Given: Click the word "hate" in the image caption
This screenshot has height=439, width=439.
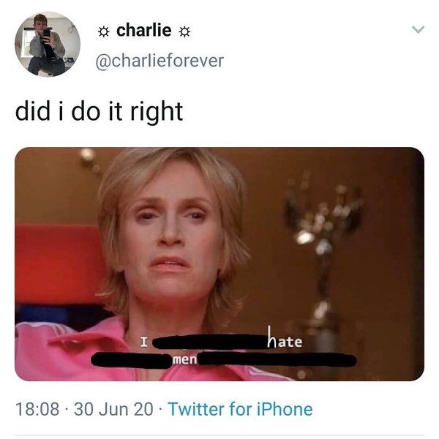Looking at the screenshot, I should 285,338.
